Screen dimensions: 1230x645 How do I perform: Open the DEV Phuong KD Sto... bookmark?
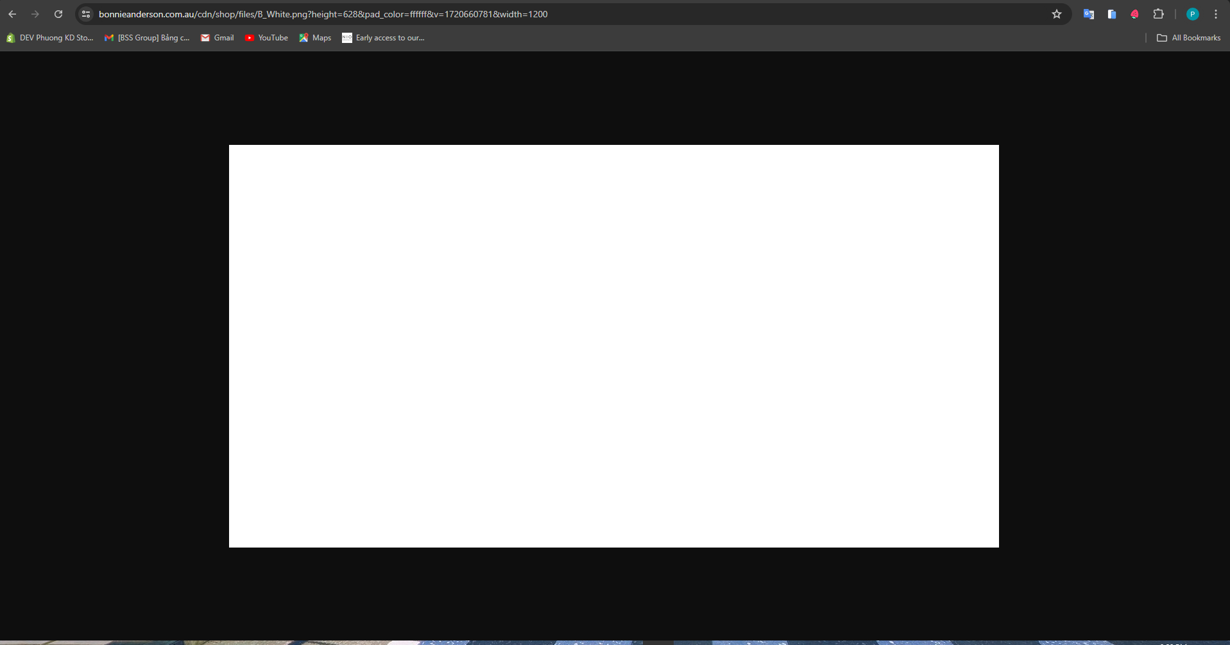point(50,38)
